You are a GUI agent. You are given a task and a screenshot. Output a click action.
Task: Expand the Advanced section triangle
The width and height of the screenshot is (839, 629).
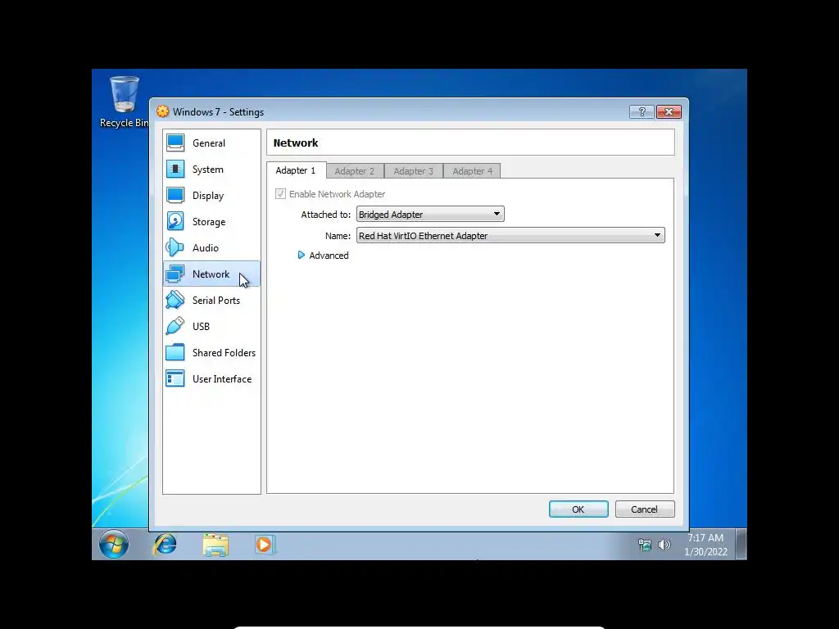pyautogui.click(x=302, y=256)
